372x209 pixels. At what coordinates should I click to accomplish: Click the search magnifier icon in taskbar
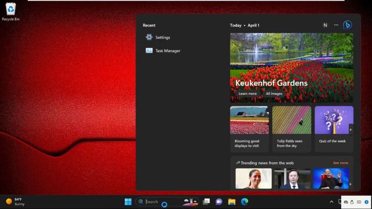coord(141,201)
